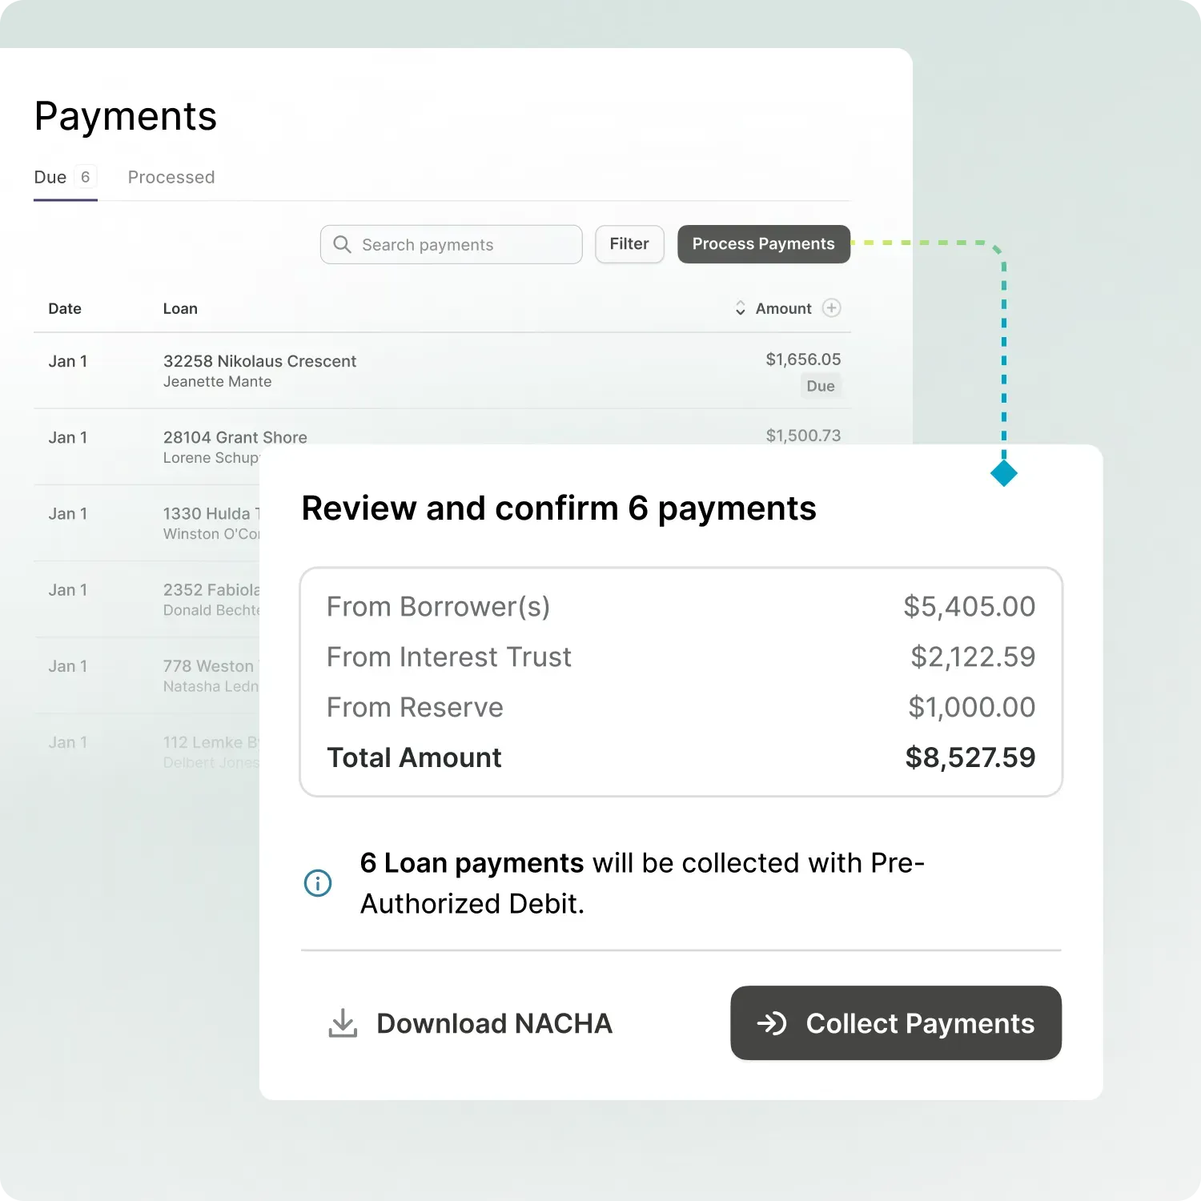Click the Date column header
This screenshot has width=1201, height=1201.
pyautogui.click(x=65, y=308)
